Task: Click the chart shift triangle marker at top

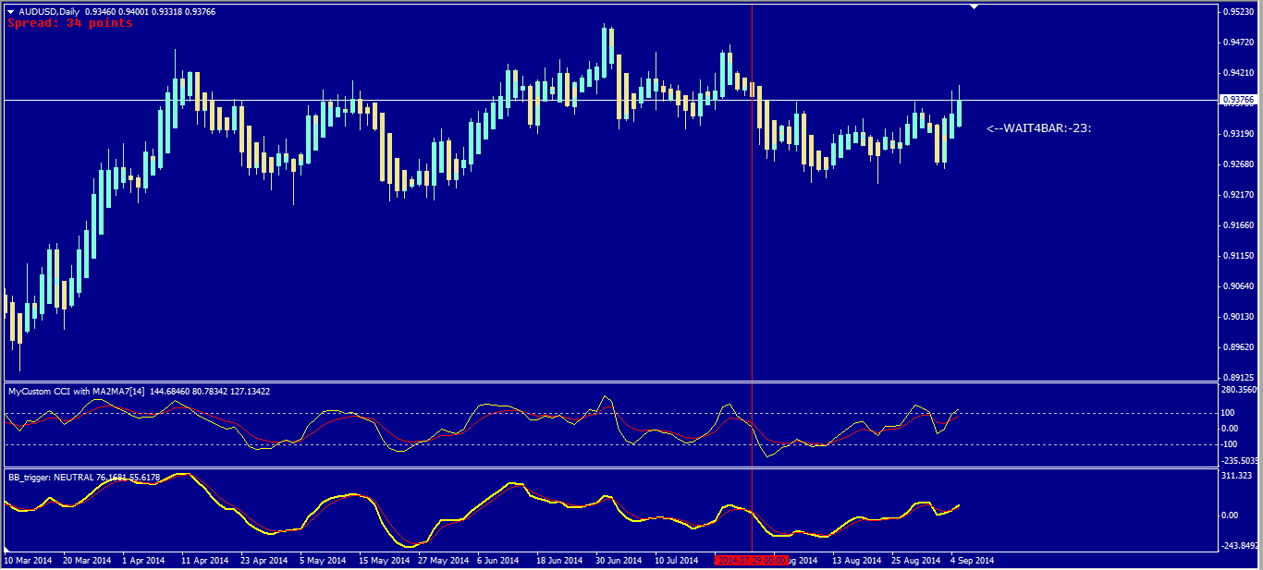Action: coord(974,7)
